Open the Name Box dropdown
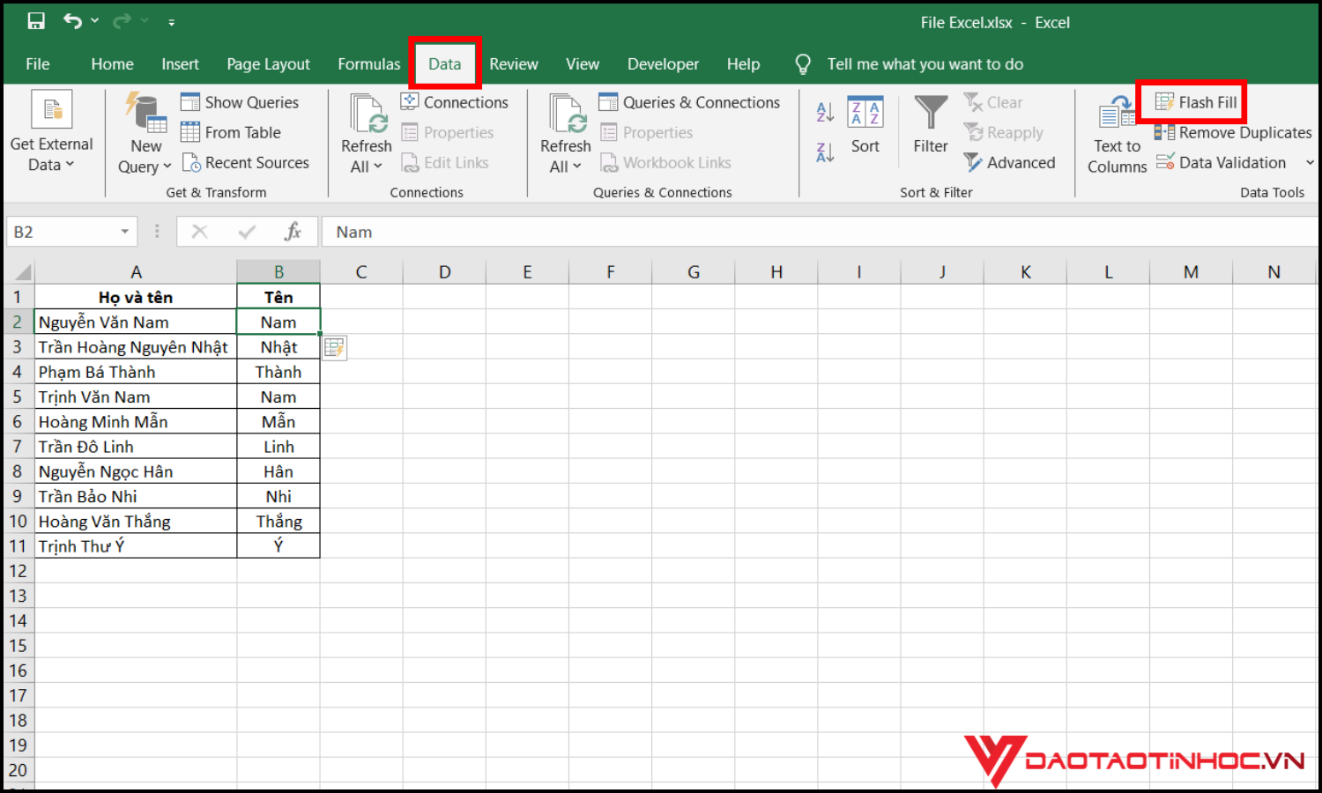The image size is (1322, 793). pos(123,231)
